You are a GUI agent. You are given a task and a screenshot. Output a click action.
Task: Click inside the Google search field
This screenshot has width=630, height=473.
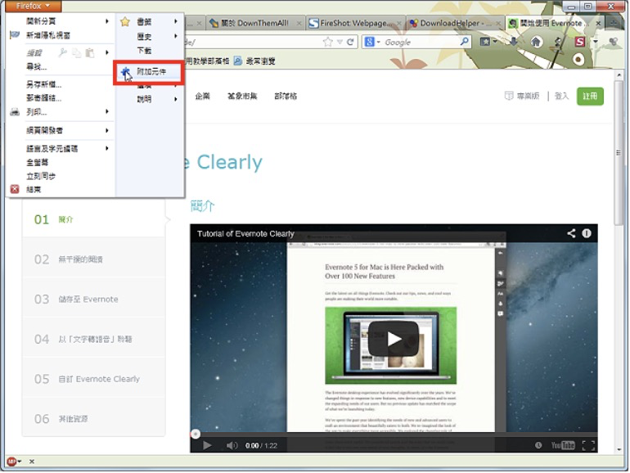(421, 43)
